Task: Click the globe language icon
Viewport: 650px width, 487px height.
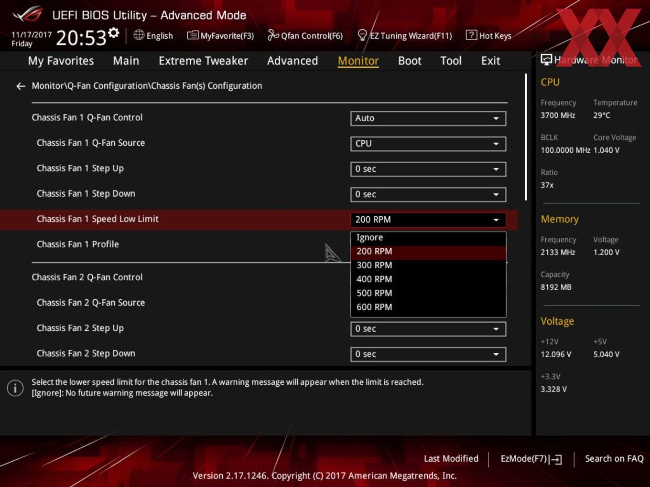Action: [x=139, y=35]
